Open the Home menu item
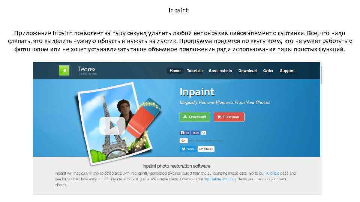Screen dimensions: 360x202 click(x=175, y=71)
